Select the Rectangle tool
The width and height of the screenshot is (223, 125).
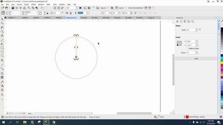pos(2,48)
